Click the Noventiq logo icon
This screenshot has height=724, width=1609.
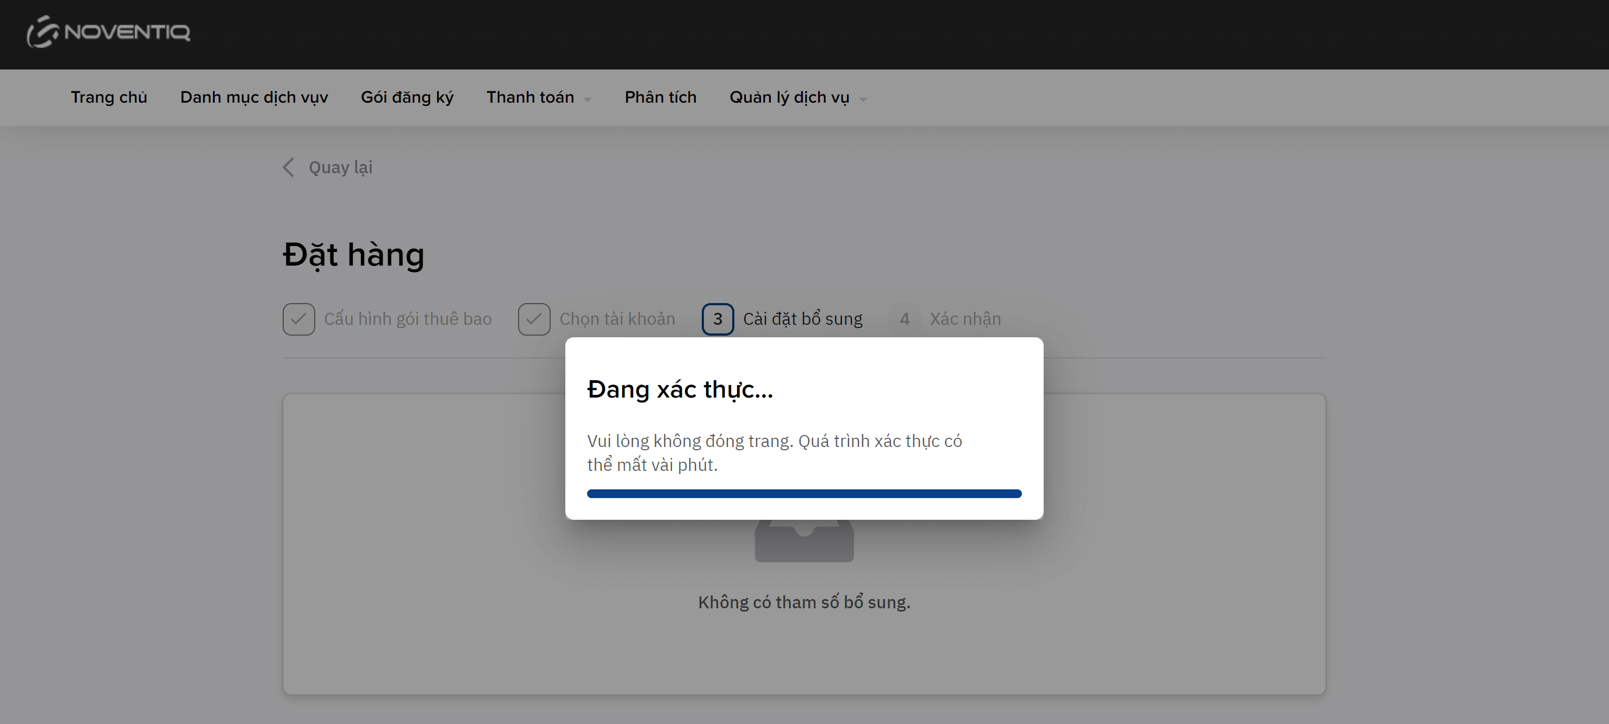[x=42, y=32]
